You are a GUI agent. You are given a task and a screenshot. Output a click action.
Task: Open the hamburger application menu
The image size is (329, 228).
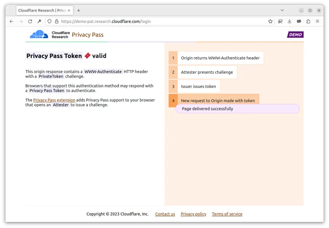[317, 21]
